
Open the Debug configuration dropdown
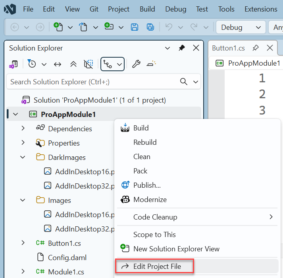point(241,27)
